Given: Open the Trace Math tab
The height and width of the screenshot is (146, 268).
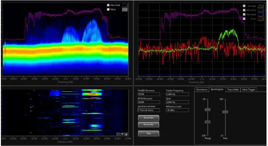Looking at the screenshot, I should tap(233, 90).
